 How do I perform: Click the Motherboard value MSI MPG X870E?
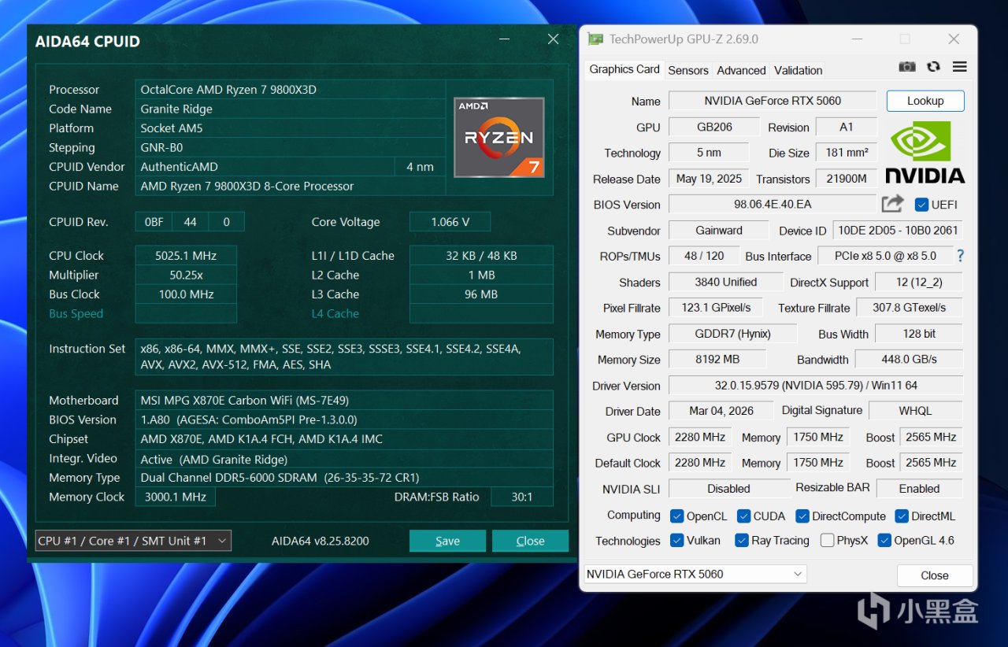pyautogui.click(x=345, y=401)
